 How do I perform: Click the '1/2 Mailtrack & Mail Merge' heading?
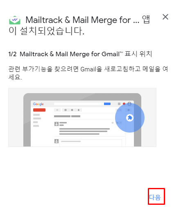point(80,54)
